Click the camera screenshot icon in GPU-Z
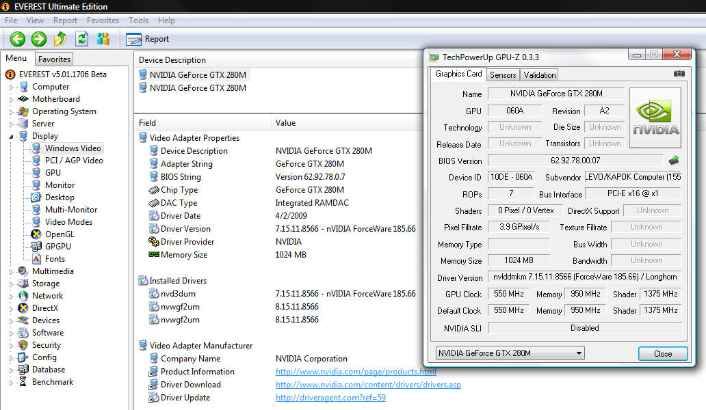This screenshot has height=410, width=706. point(679,73)
